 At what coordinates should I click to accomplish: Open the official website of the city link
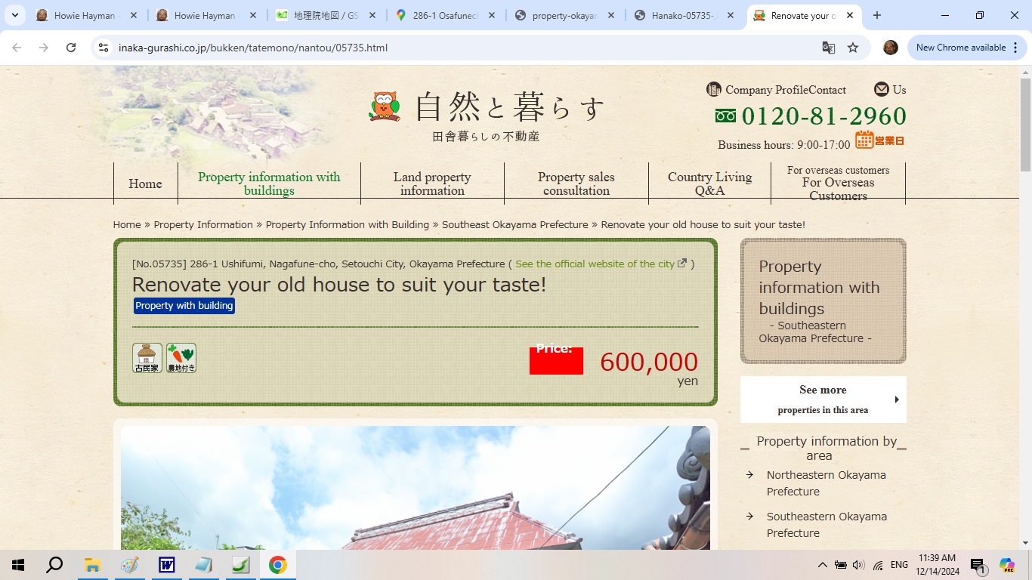600,264
